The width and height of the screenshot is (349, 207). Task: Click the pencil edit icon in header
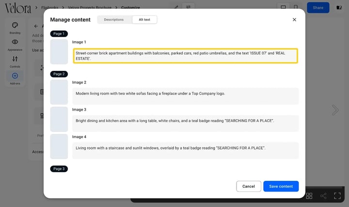pyautogui.click(x=176, y=7)
